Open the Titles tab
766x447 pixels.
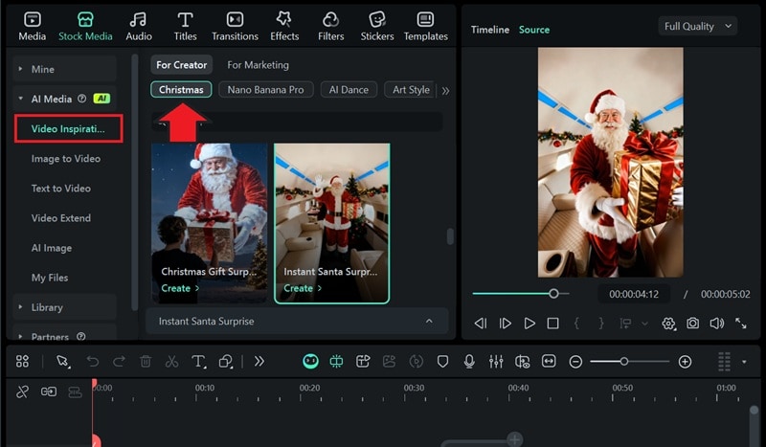click(185, 27)
